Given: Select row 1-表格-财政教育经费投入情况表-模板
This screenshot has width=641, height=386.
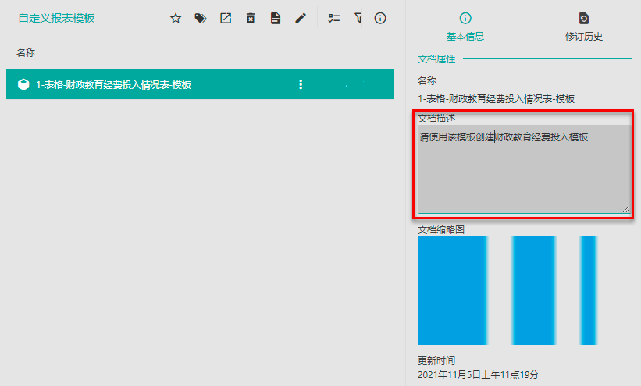Looking at the screenshot, I should pyautogui.click(x=200, y=84).
